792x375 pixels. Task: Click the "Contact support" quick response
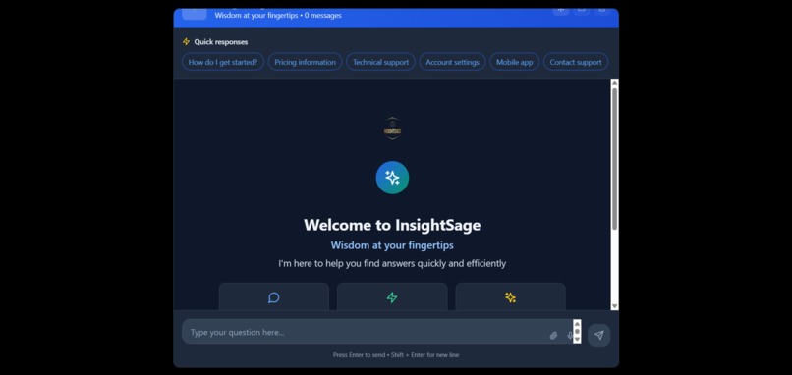(x=576, y=62)
